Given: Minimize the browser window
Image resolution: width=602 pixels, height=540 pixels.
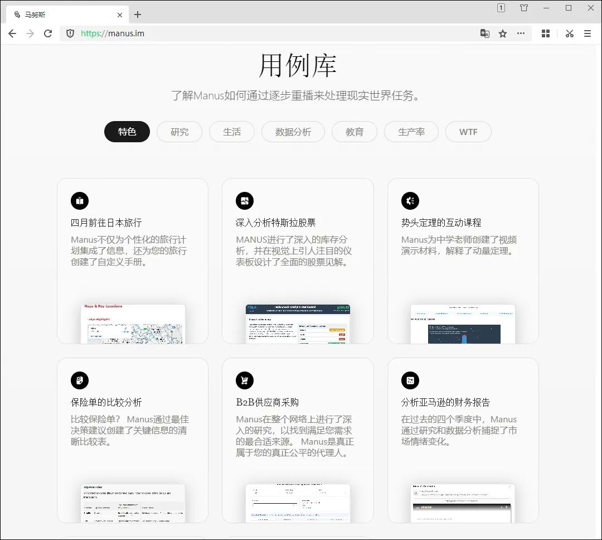Looking at the screenshot, I should (546, 8).
